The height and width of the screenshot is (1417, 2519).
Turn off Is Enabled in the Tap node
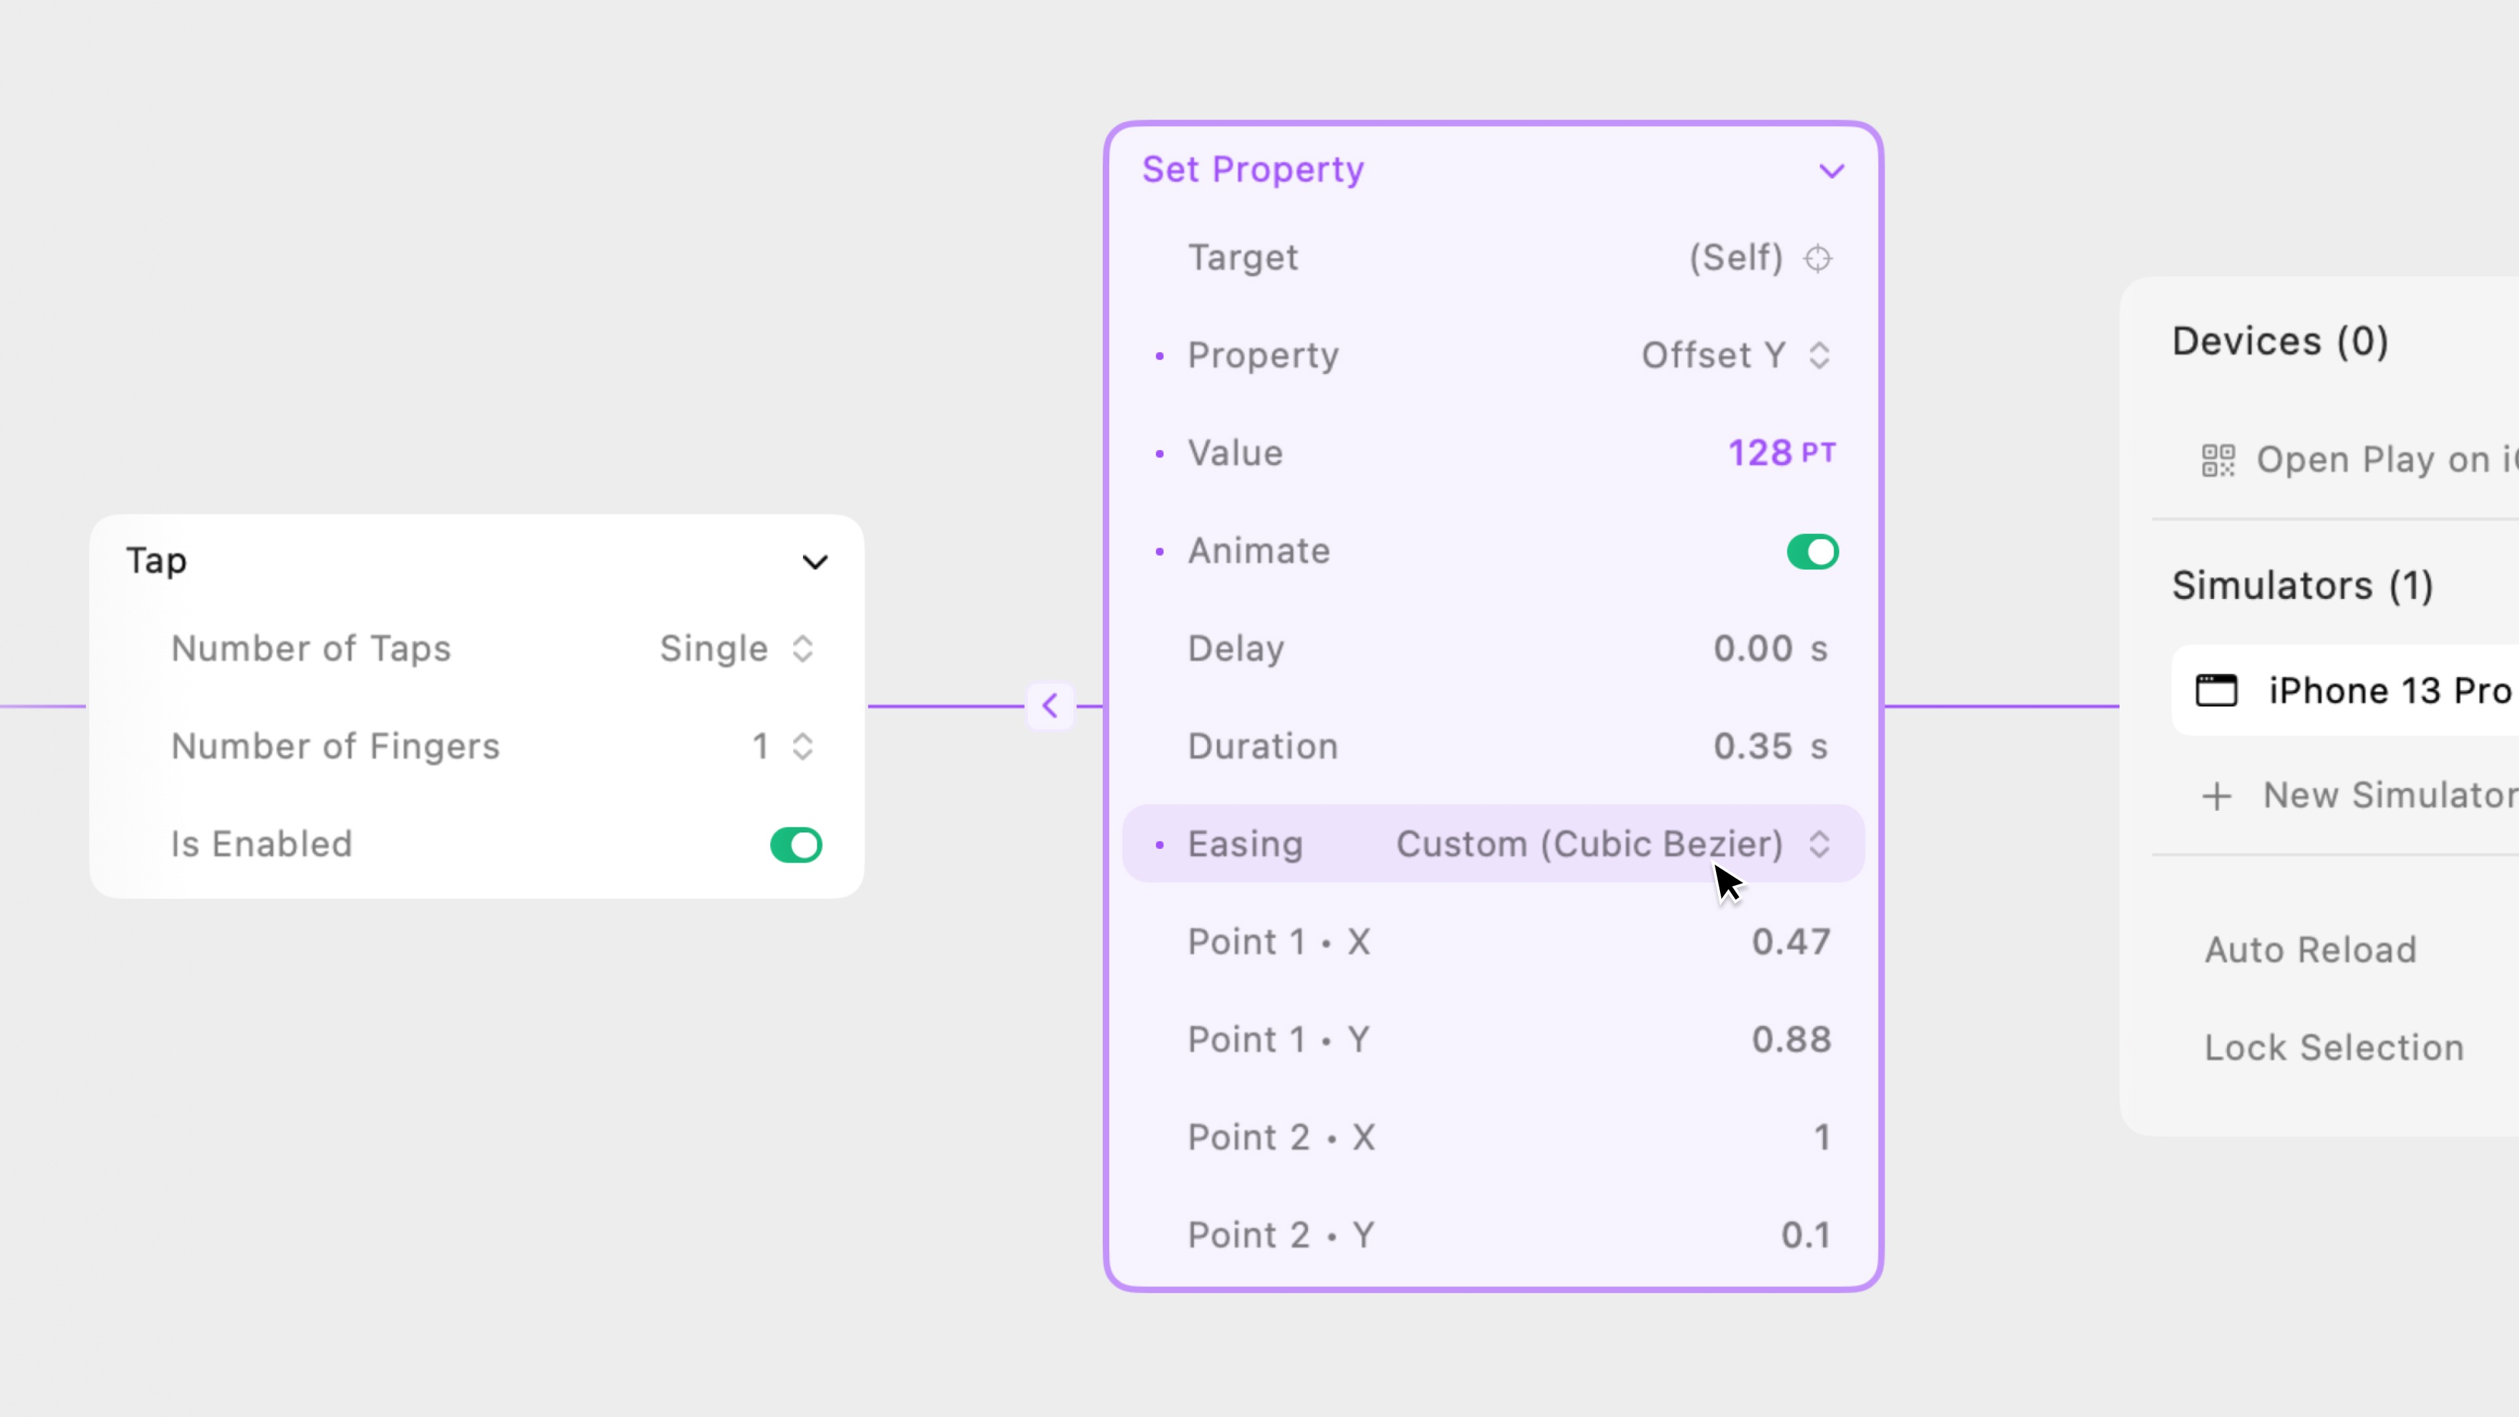795,844
